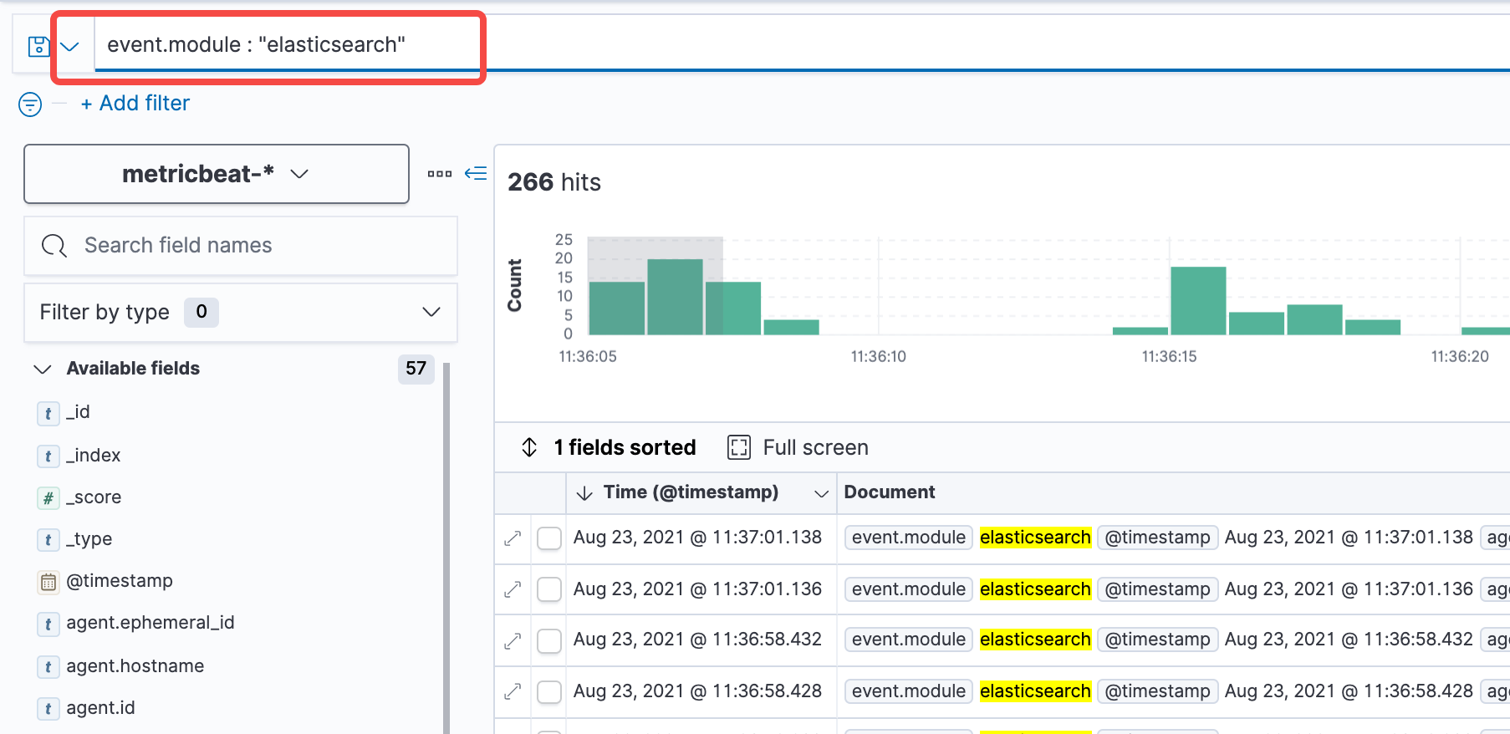Expand document row at 11:36:58.428
The height and width of the screenshot is (734, 1510).
pos(513,692)
